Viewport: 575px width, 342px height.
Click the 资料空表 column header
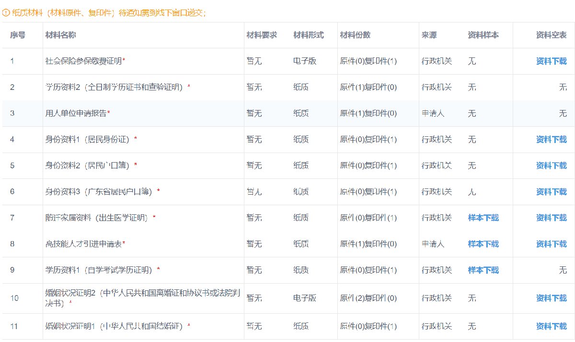point(551,35)
